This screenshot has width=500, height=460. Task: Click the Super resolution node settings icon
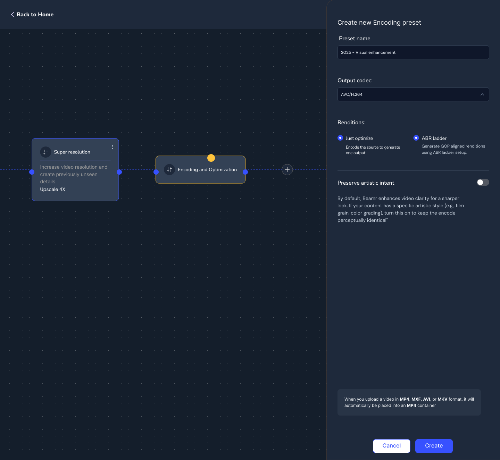pos(45,152)
